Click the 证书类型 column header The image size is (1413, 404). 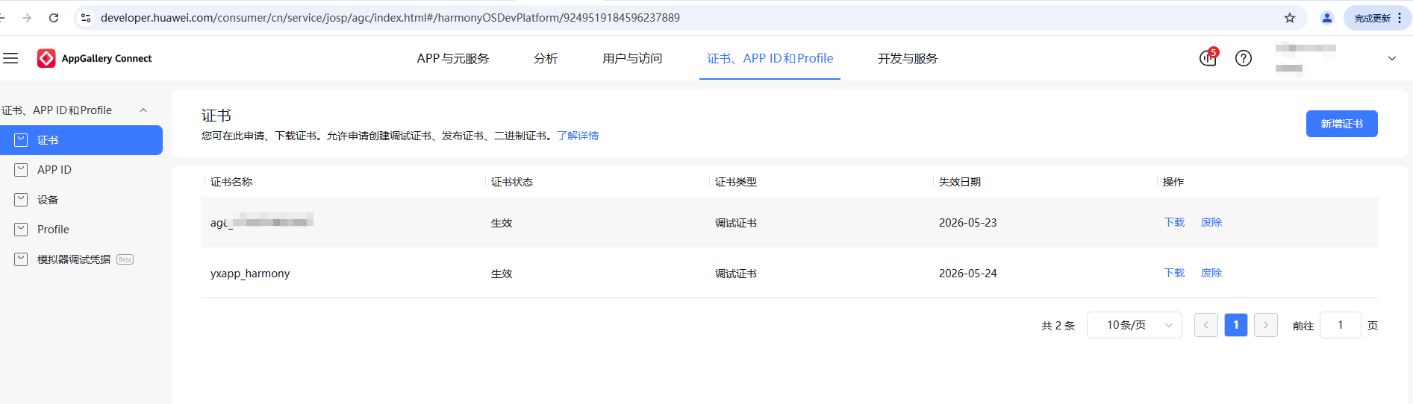pos(736,182)
